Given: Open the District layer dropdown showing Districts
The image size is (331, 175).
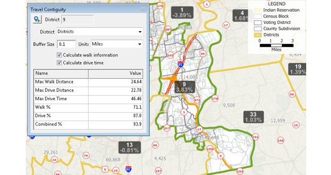Looking at the screenshot, I should click(100, 32).
